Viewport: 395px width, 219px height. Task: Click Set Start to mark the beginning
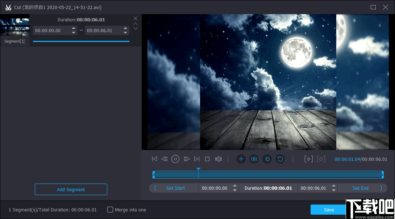tap(175, 188)
